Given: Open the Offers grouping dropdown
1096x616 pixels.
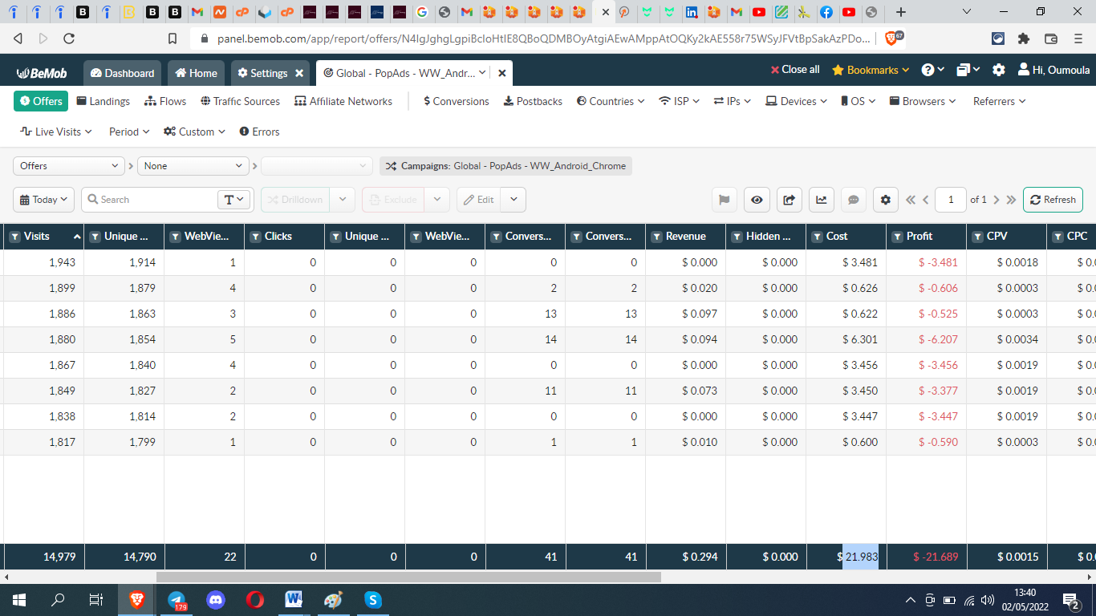Looking at the screenshot, I should pyautogui.click(x=68, y=166).
